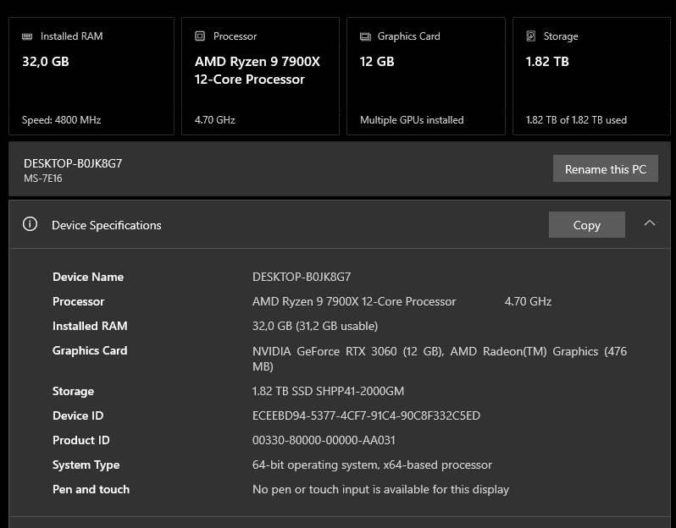Image resolution: width=676 pixels, height=528 pixels.
Task: Open the Graphics Card card showing 12 GB
Action: click(426, 76)
